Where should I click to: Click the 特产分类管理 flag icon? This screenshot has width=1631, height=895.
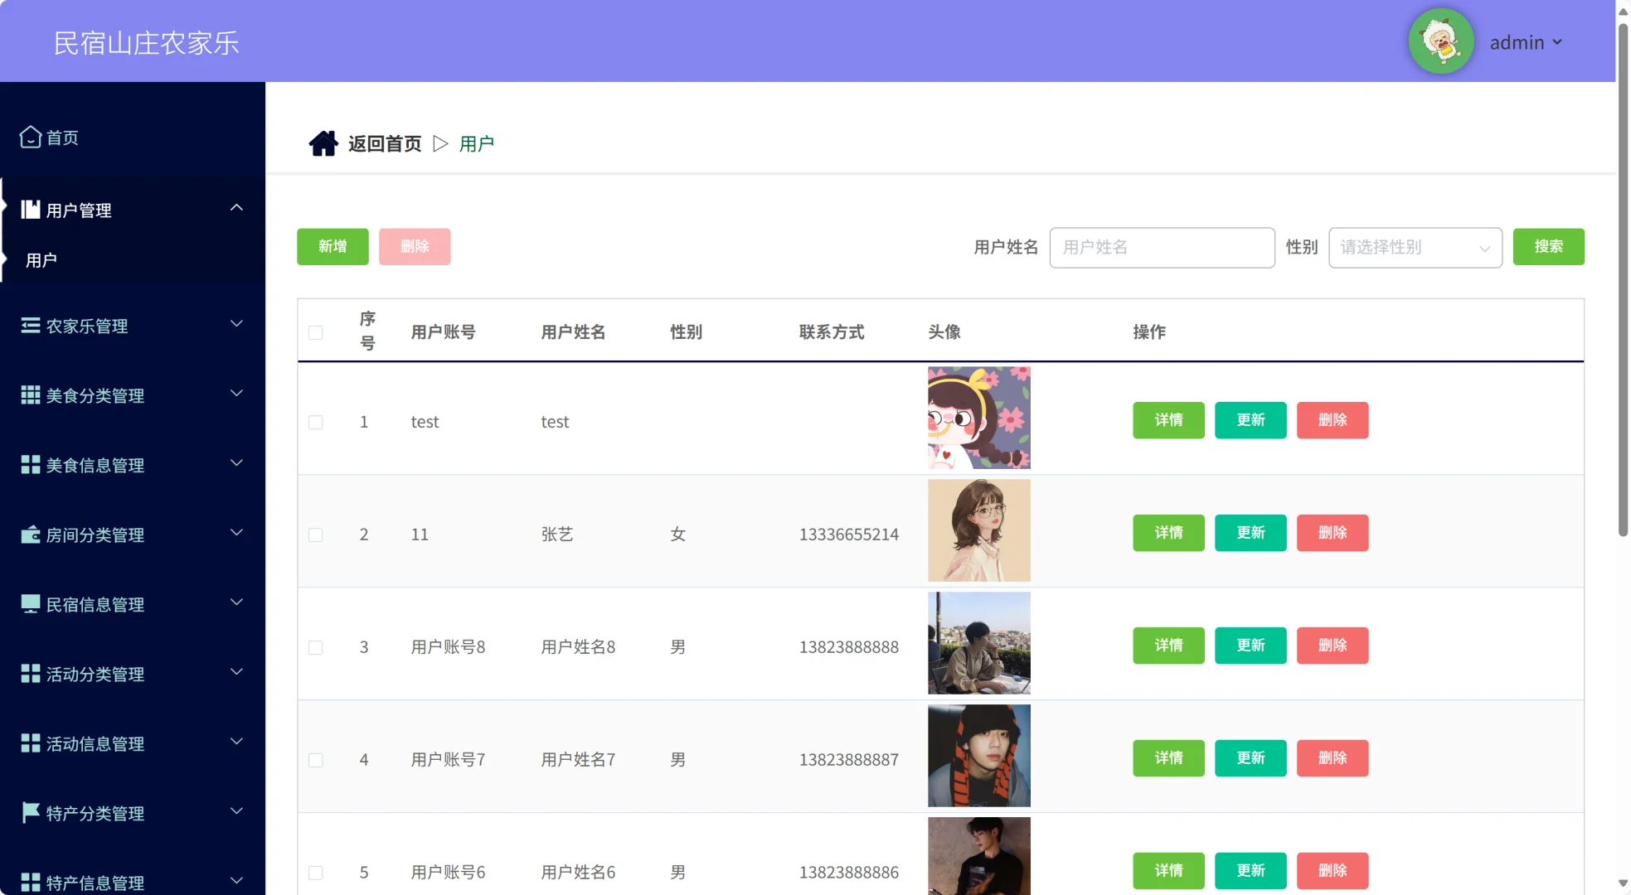(31, 812)
